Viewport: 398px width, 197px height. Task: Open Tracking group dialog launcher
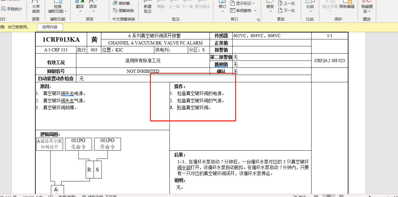point(258,20)
